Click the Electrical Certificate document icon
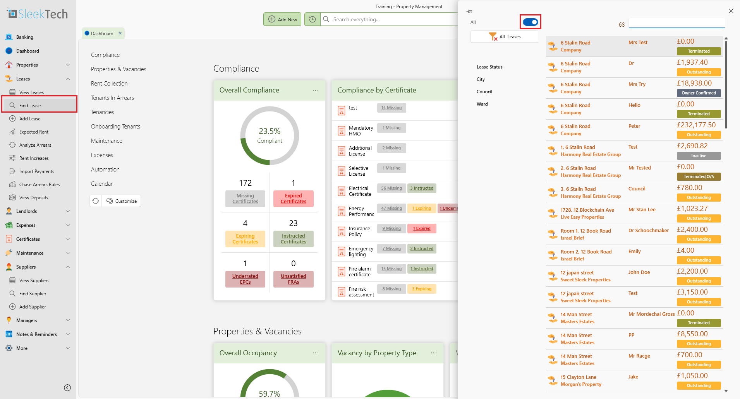This screenshot has width=740, height=399. tap(342, 191)
